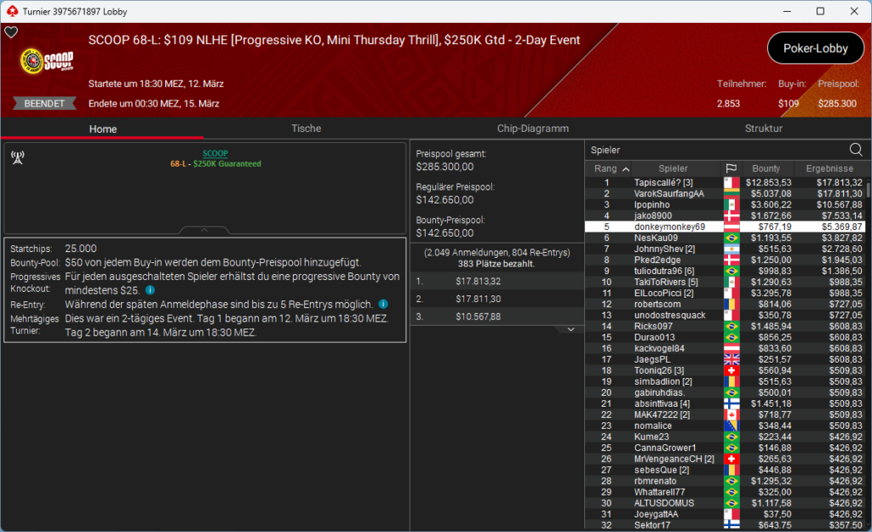
Task: Click the player search magnifier icon
Action: coord(856,150)
